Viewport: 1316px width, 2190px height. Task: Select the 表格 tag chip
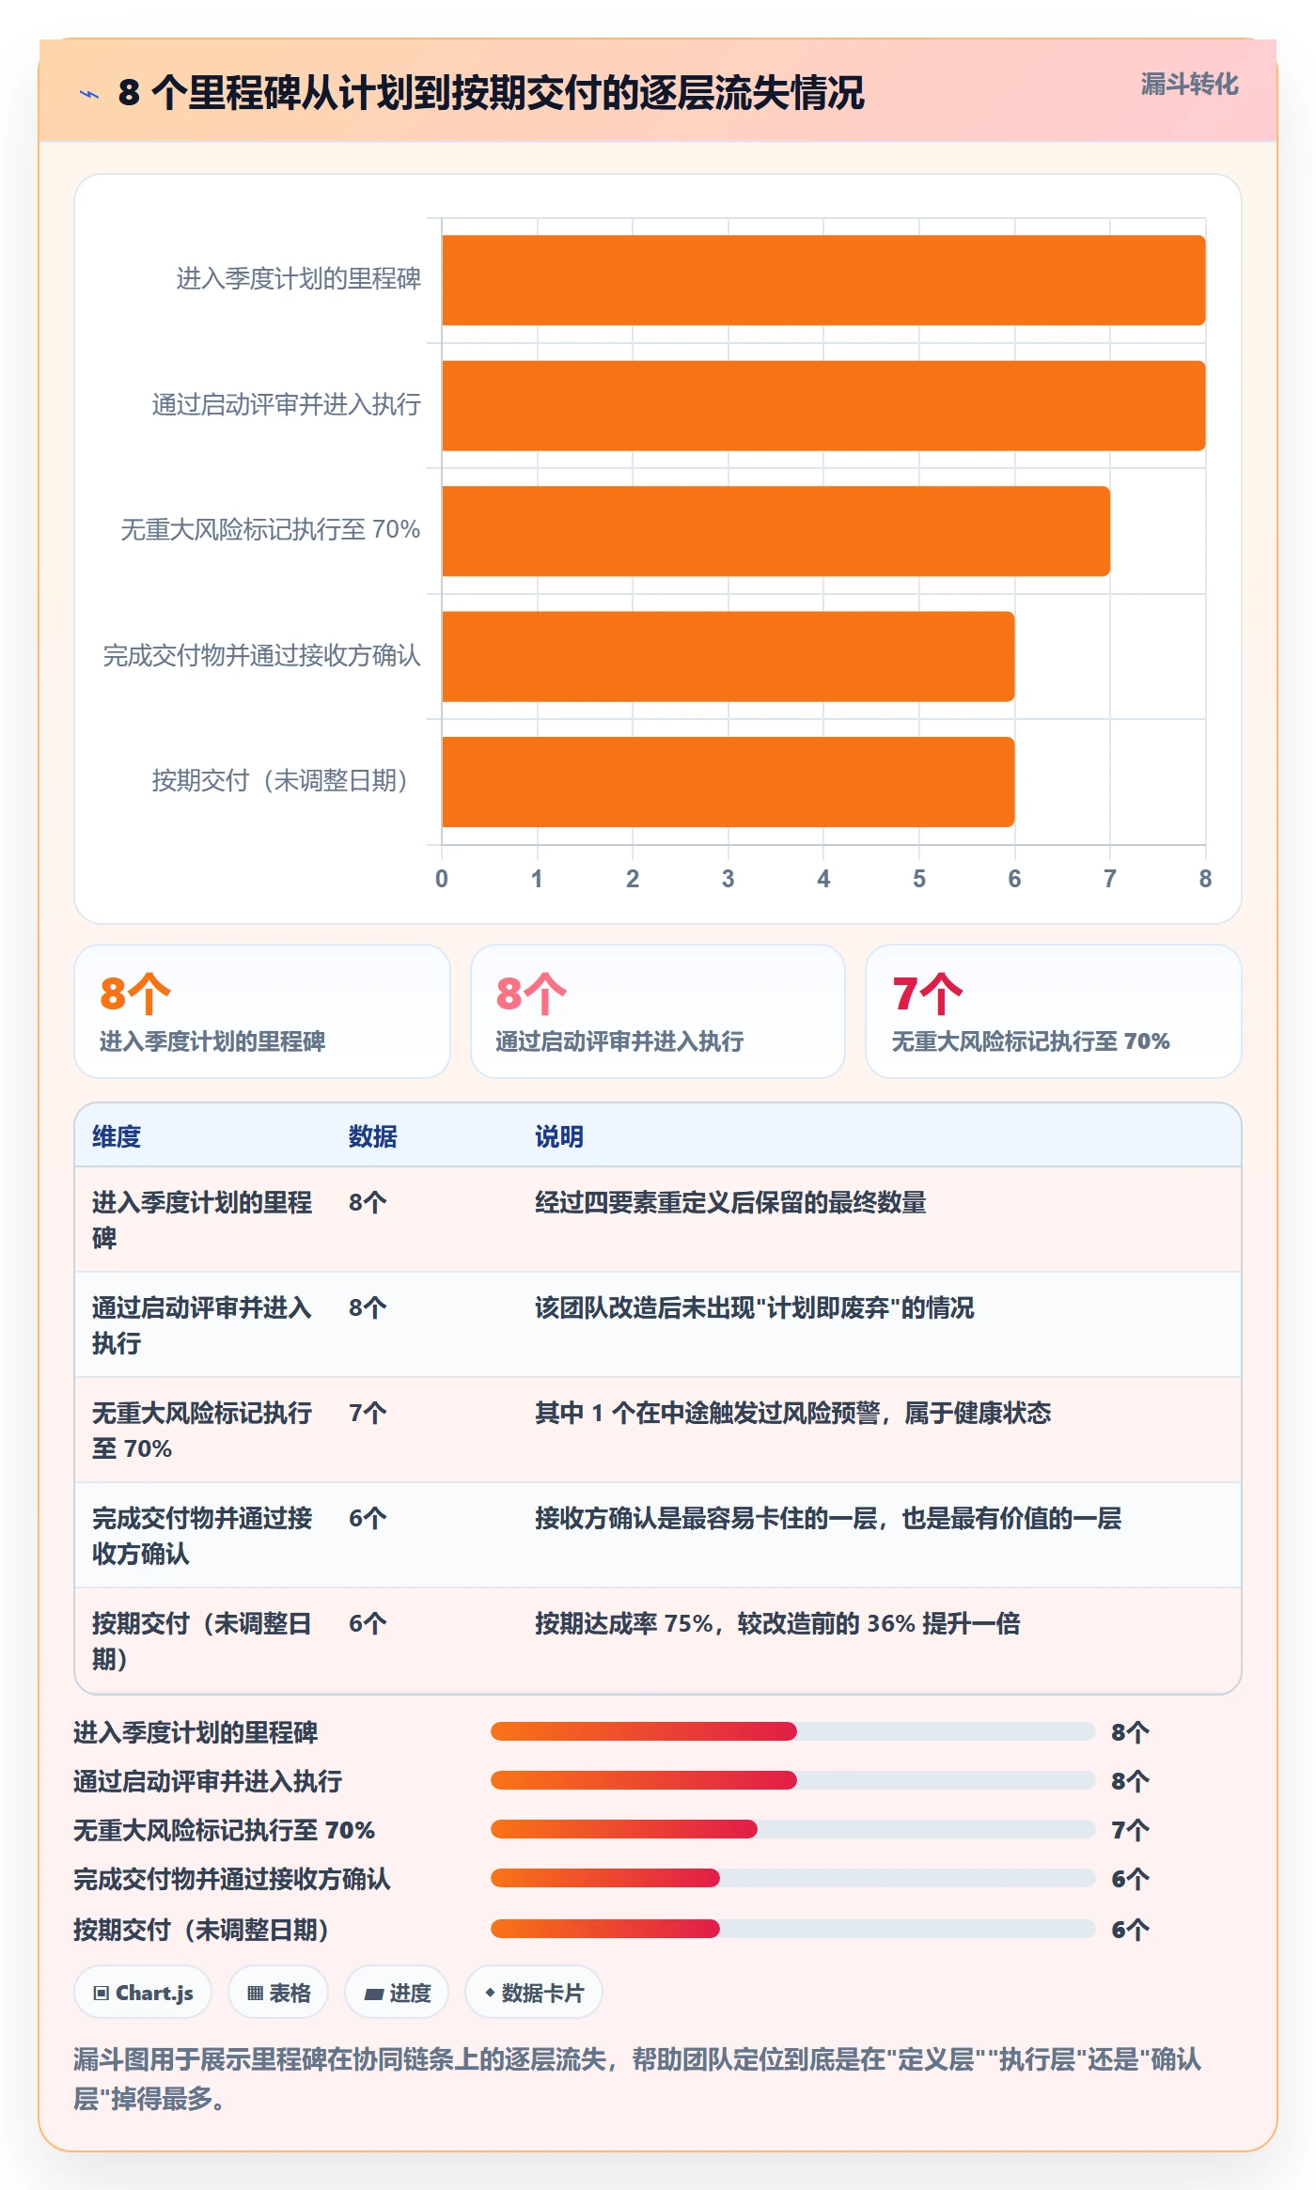coord(278,1992)
